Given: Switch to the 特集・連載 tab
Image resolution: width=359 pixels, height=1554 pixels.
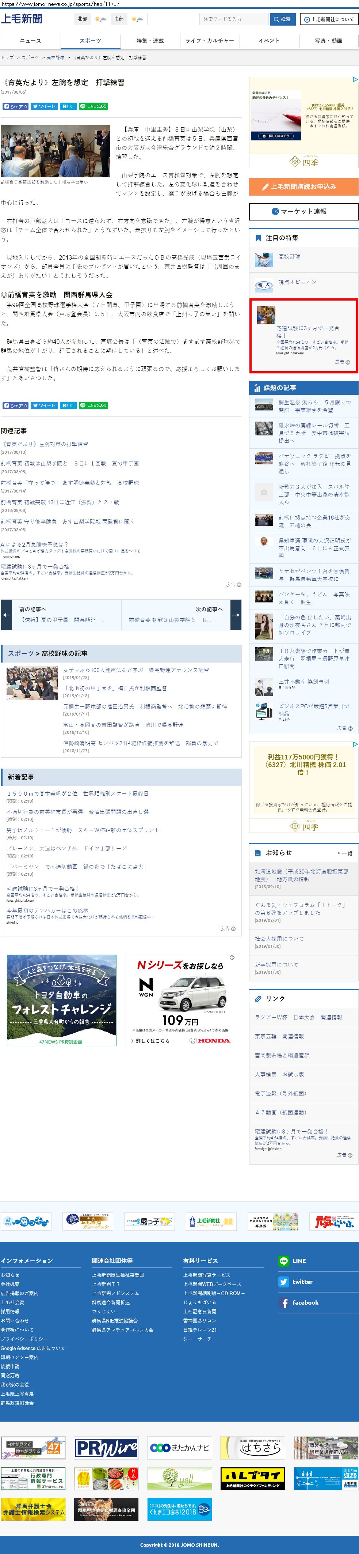Looking at the screenshot, I should (x=150, y=41).
